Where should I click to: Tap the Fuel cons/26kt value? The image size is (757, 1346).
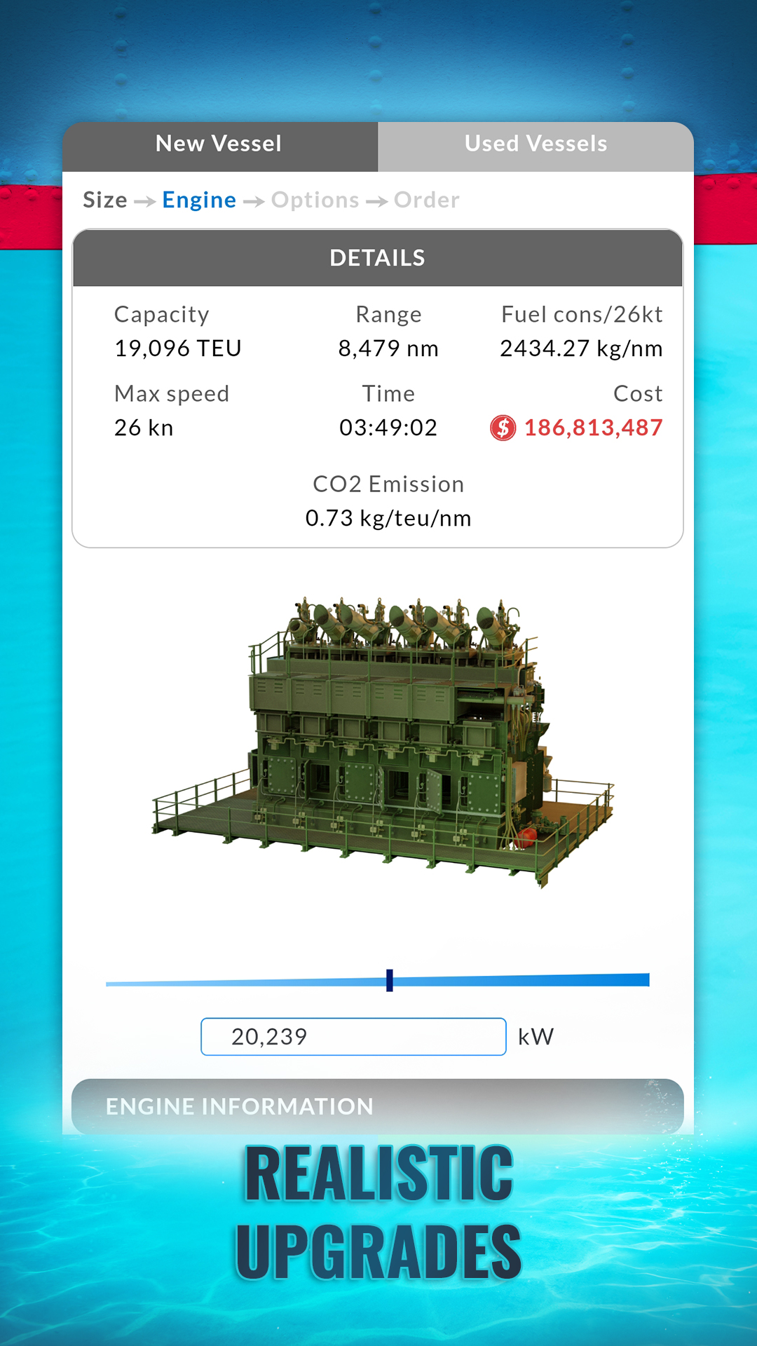point(581,348)
